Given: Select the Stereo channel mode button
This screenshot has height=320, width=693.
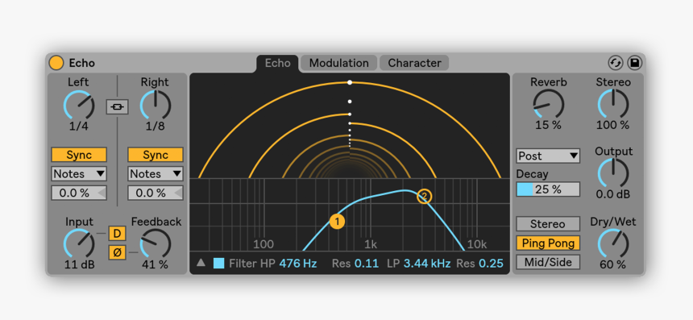Looking at the screenshot, I should pos(548,223).
